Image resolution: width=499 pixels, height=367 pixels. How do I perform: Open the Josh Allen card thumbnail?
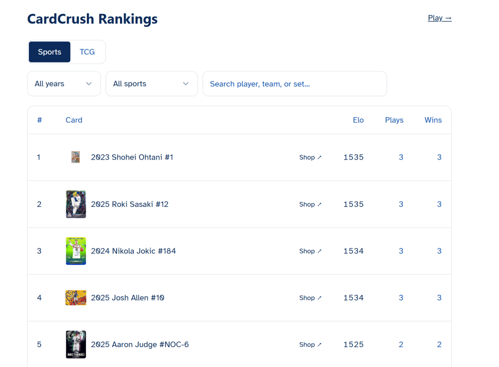[x=76, y=298]
